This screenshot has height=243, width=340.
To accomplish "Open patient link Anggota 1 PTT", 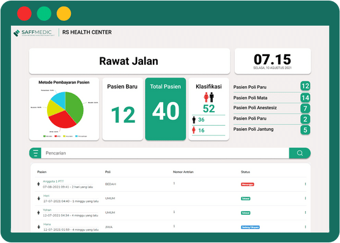I will point(53,181).
